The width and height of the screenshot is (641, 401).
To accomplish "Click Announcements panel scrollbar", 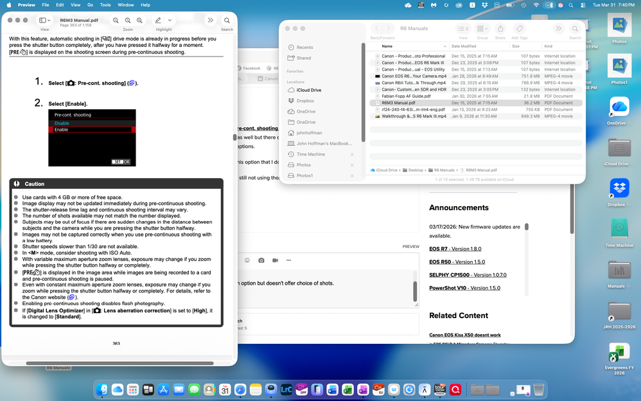I will 527,227.
